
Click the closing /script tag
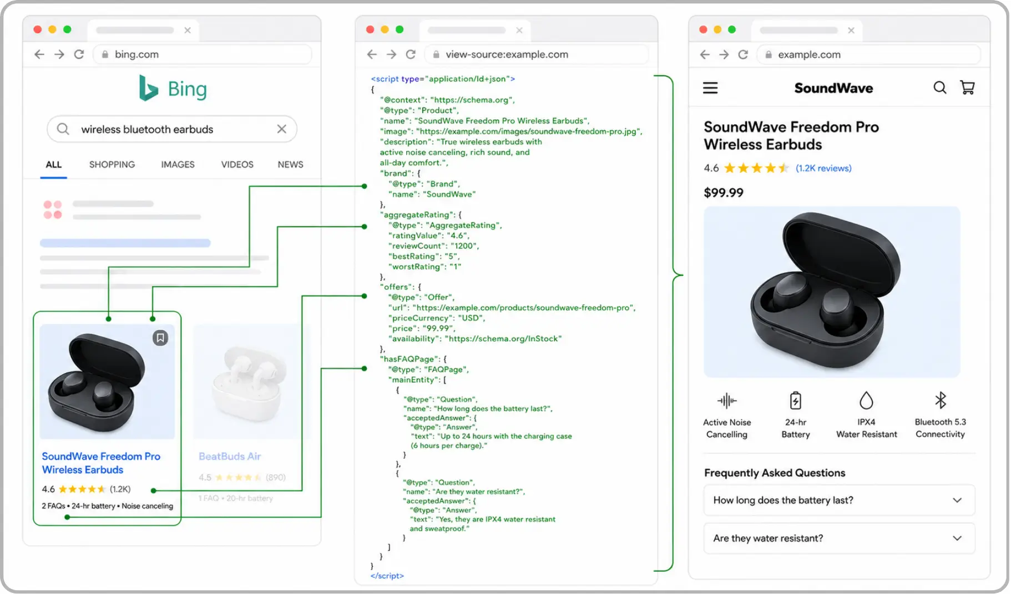click(387, 576)
